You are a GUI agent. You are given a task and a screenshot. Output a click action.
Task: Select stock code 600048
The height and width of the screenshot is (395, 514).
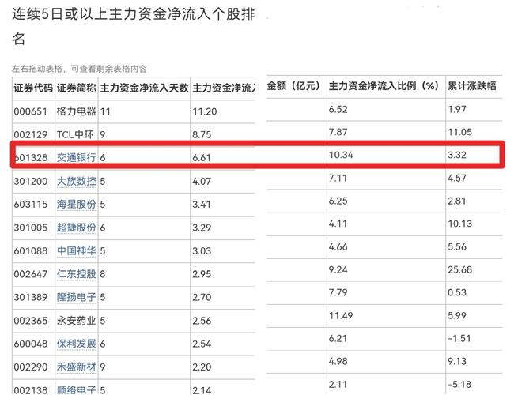click(x=31, y=344)
